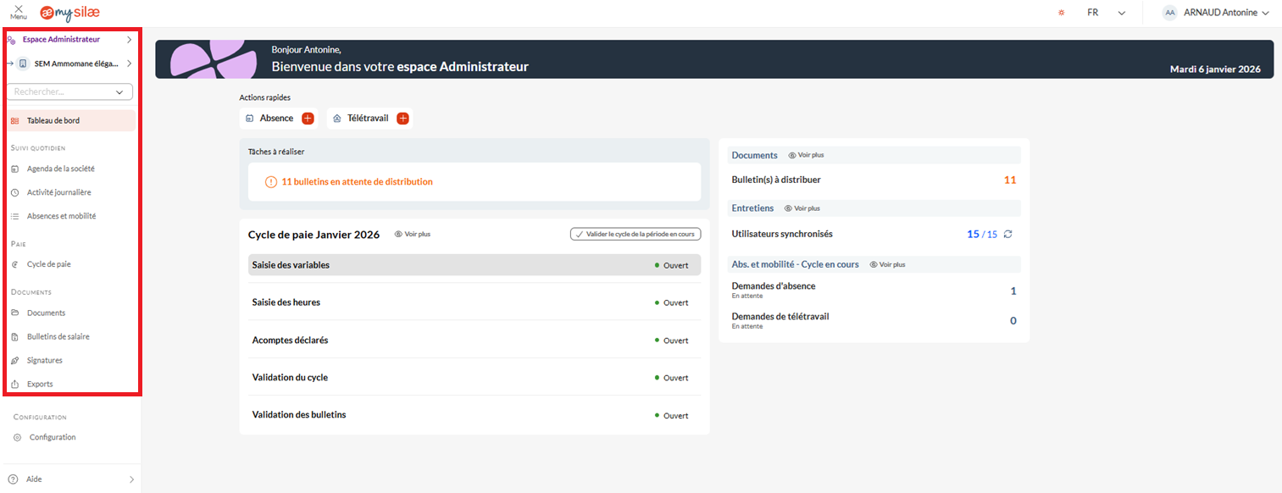Open 11 bulletins en attente de distribution
Image resolution: width=1282 pixels, height=493 pixels.
pos(357,181)
